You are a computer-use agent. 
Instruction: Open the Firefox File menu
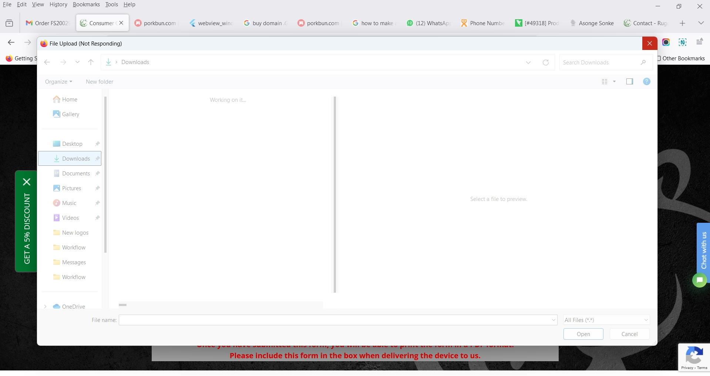pyautogui.click(x=7, y=4)
